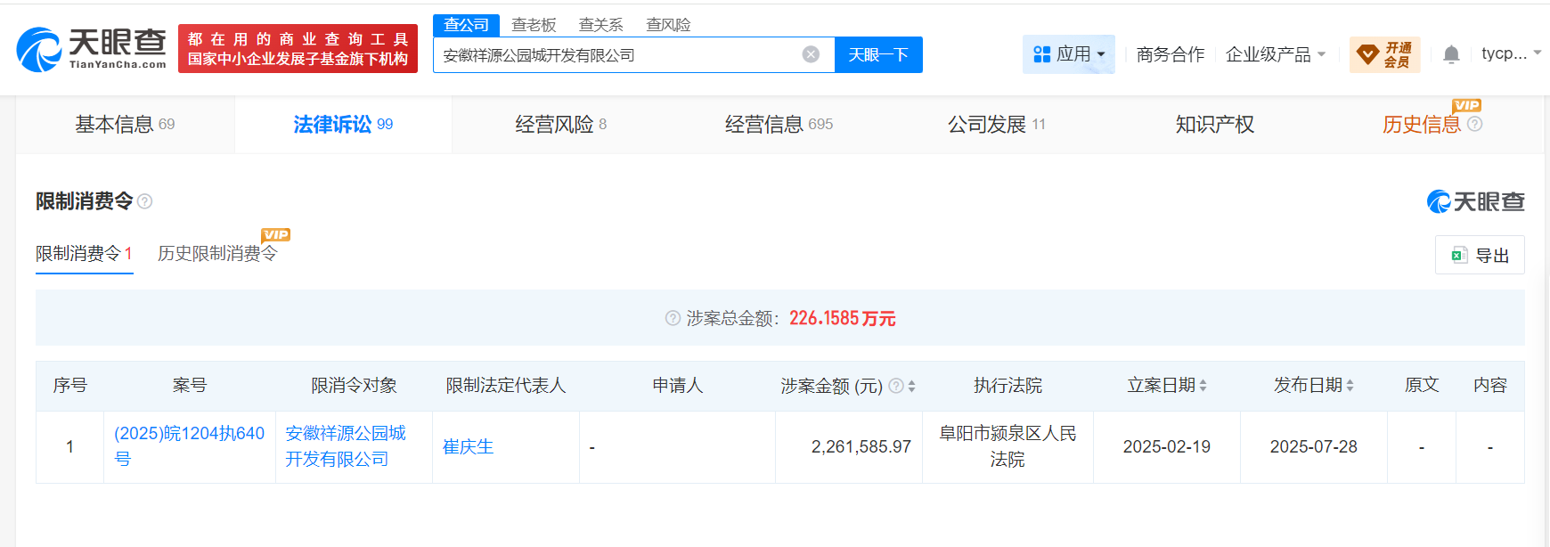Open the TianYanCha logo homepage
Screen dimensions: 1550x547
click(x=92, y=49)
